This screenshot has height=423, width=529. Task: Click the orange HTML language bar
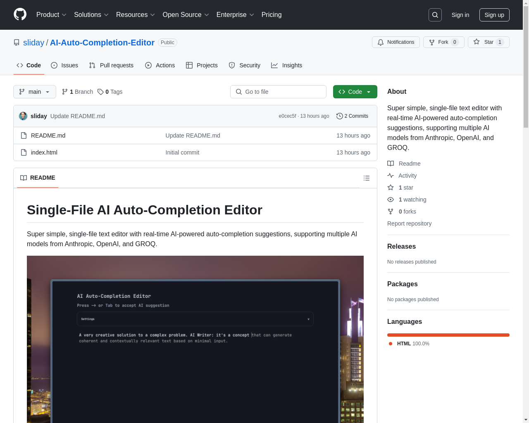pyautogui.click(x=448, y=335)
